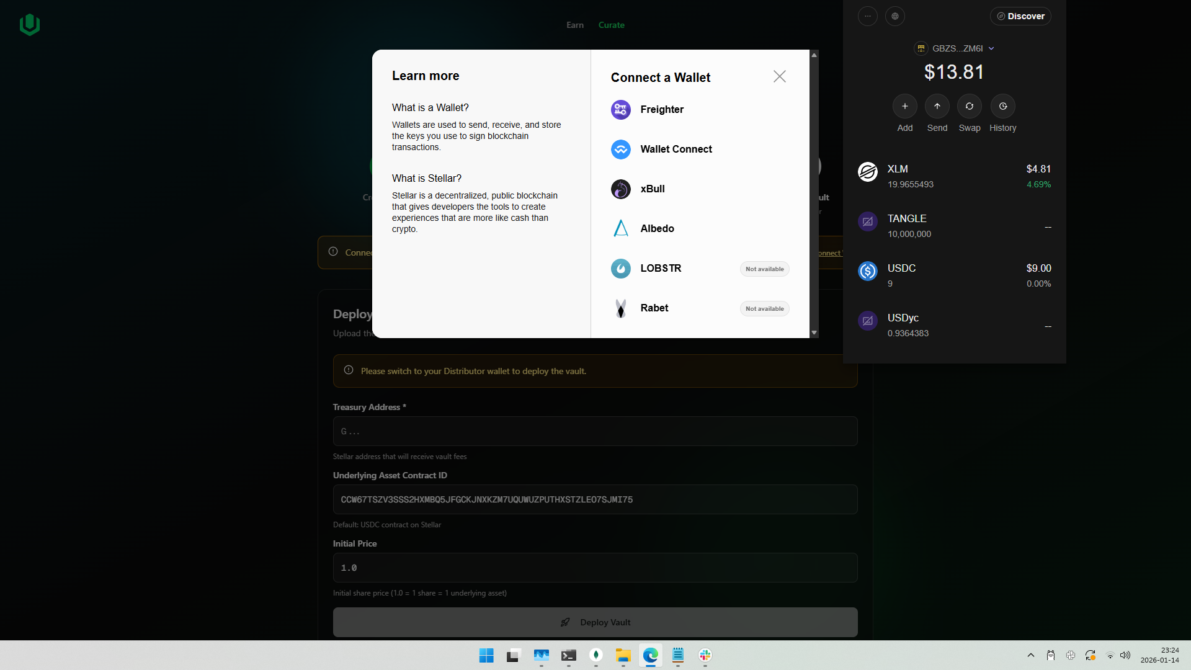Image resolution: width=1191 pixels, height=670 pixels.
Task: Switch to the Curate tab
Action: pyautogui.click(x=611, y=25)
